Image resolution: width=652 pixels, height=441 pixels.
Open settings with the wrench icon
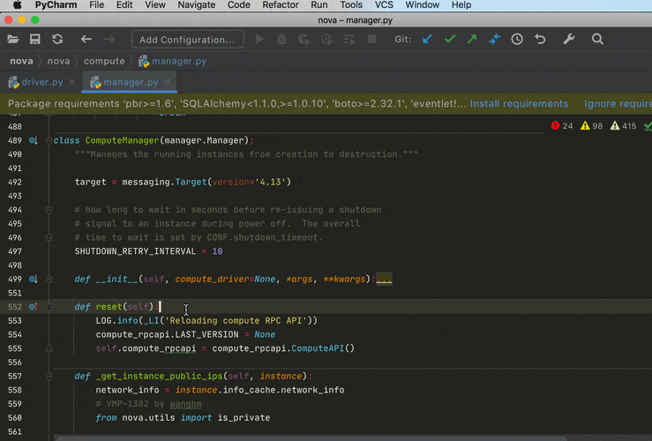click(569, 40)
